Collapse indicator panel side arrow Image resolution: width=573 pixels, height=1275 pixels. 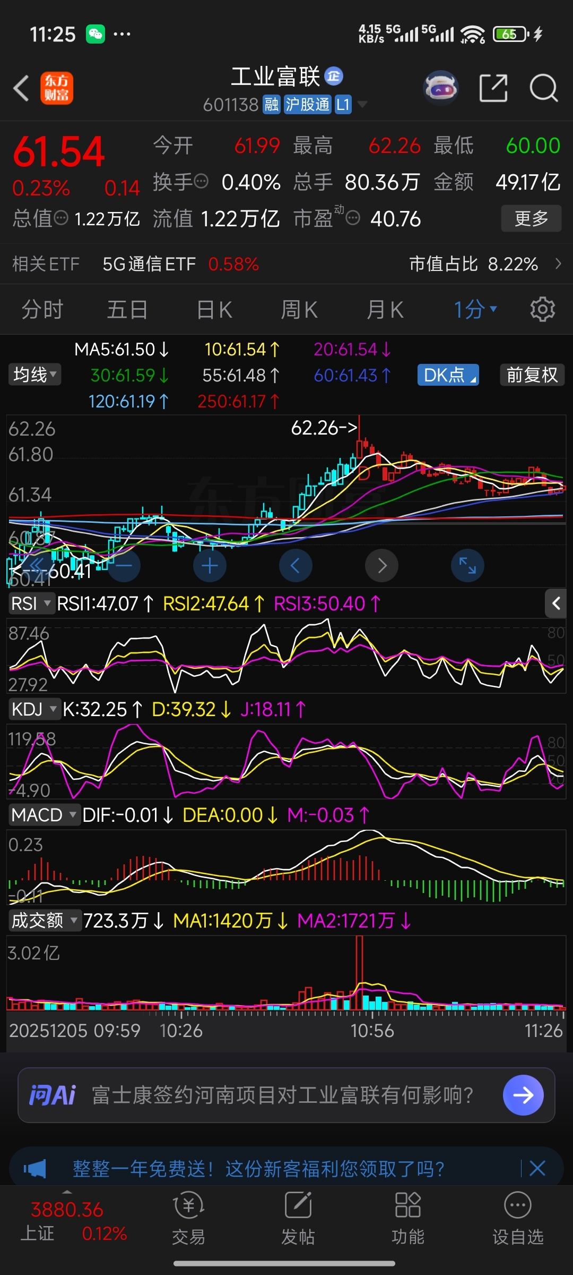pyautogui.click(x=556, y=603)
